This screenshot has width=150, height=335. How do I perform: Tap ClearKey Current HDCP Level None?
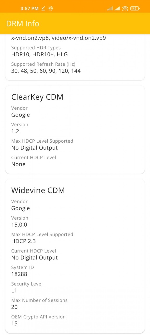18,164
